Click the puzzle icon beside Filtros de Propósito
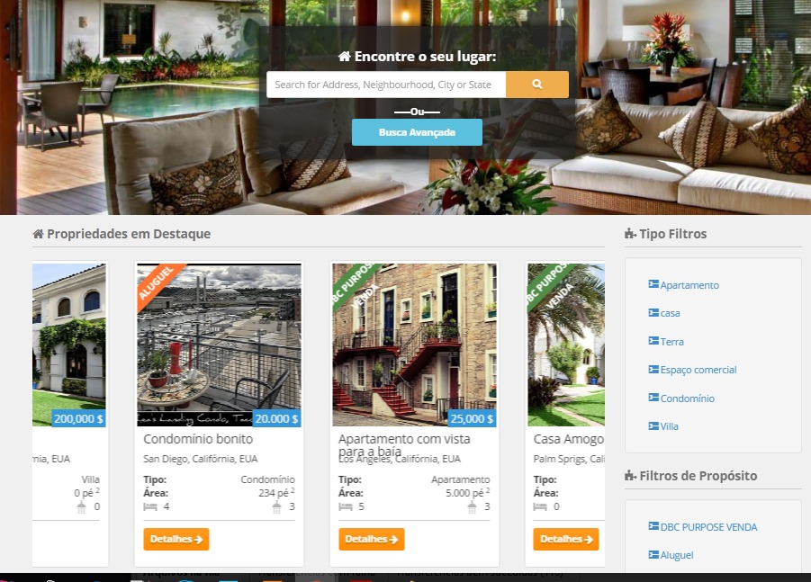Screen dimensions: 811x582 (630, 476)
